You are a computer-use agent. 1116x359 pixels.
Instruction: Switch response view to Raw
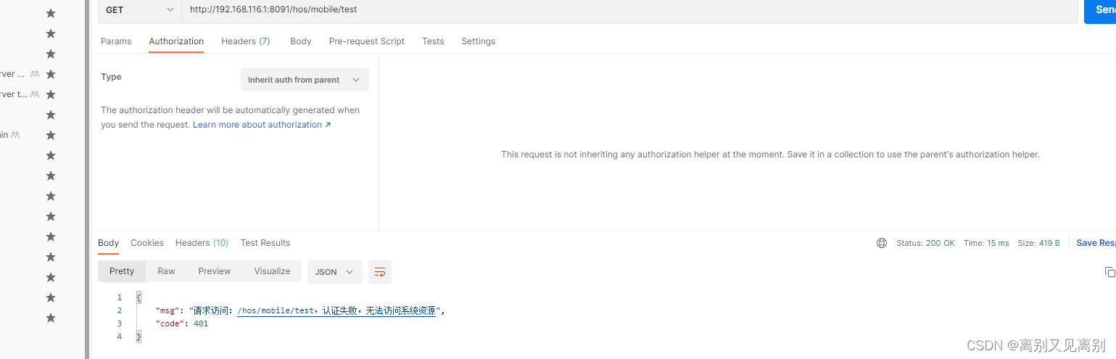(167, 271)
